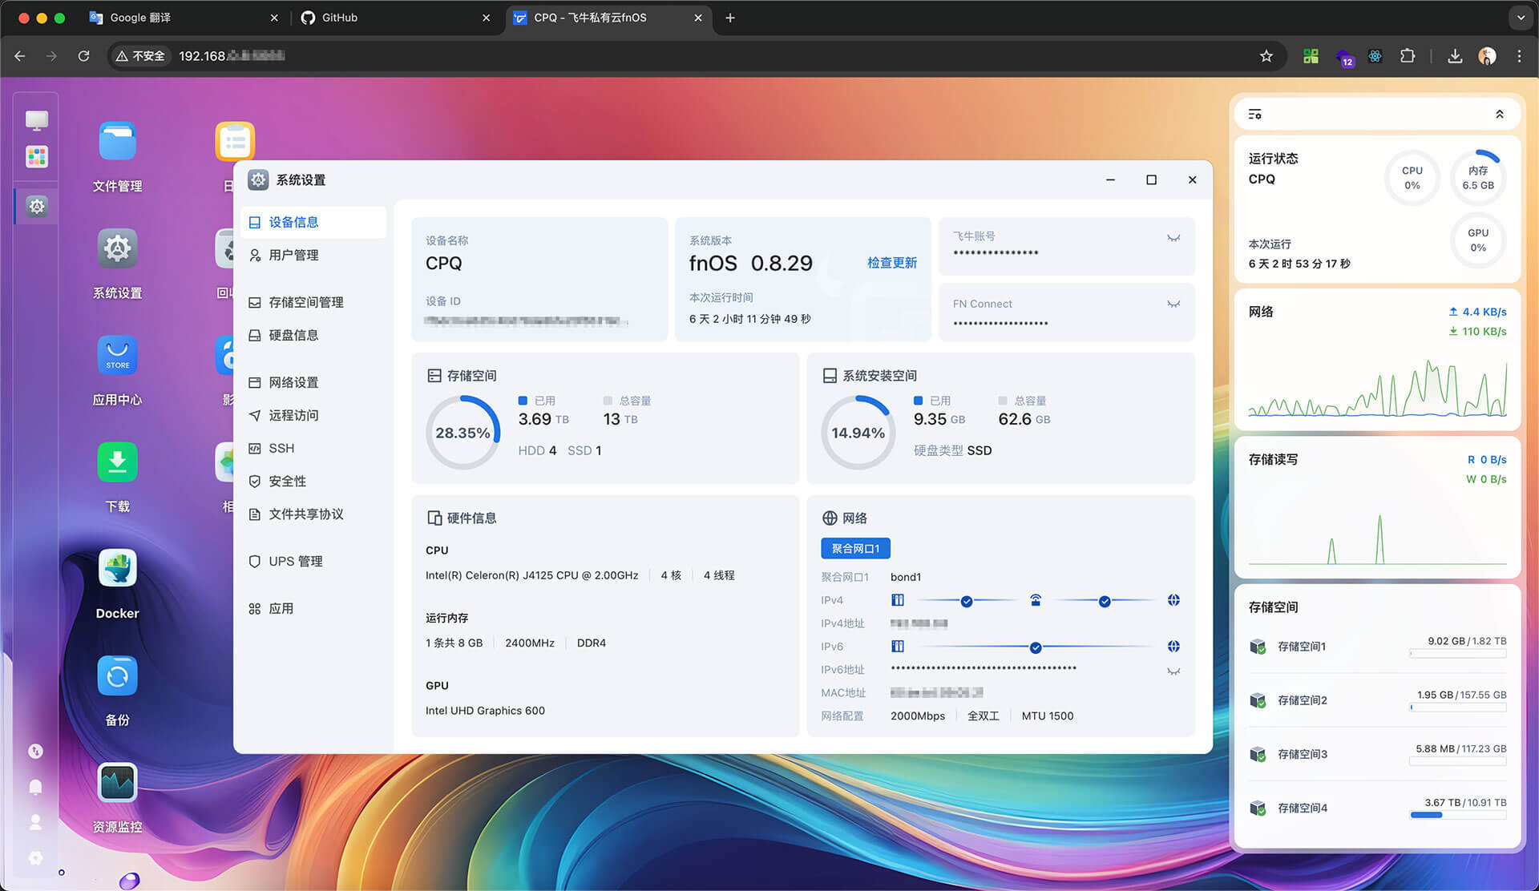Reveal the hidden FN Connect value

click(1173, 304)
